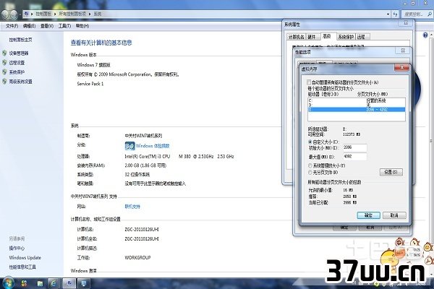
Task: Click 控制面板 breadcrumb in address bar
Action: pyautogui.click(x=43, y=14)
